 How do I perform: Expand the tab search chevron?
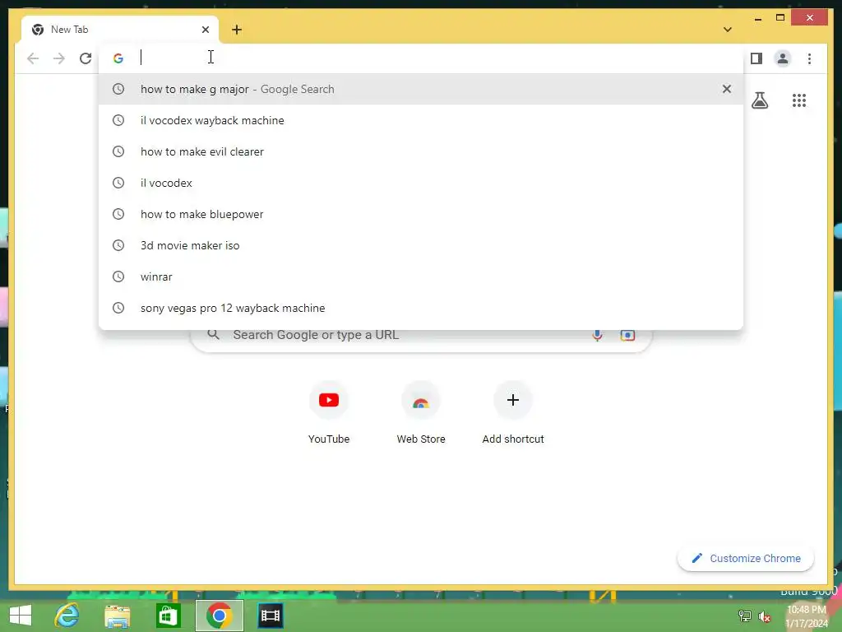click(727, 30)
